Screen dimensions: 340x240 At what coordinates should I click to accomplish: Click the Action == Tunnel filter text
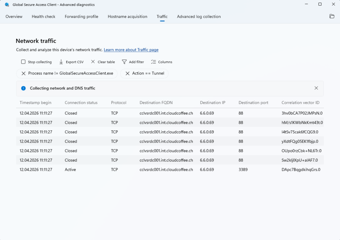click(x=148, y=73)
